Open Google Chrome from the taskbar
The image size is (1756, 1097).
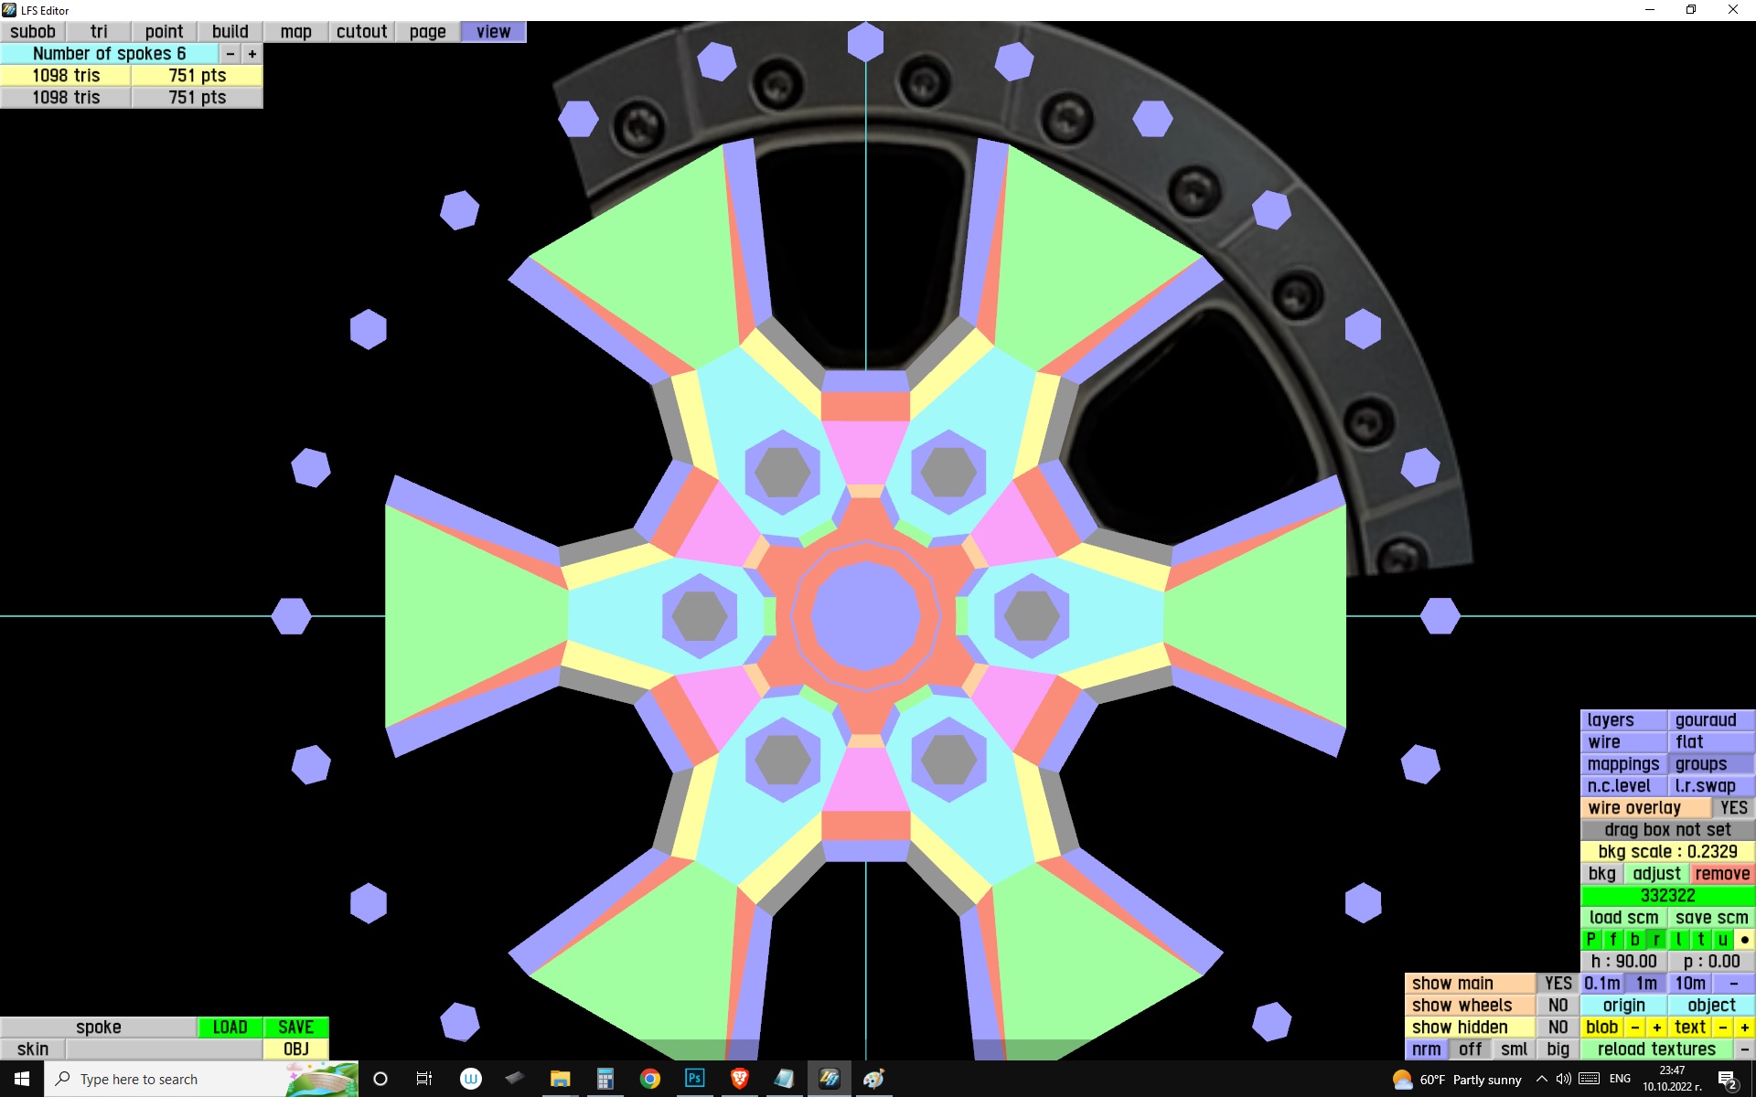pyautogui.click(x=650, y=1079)
